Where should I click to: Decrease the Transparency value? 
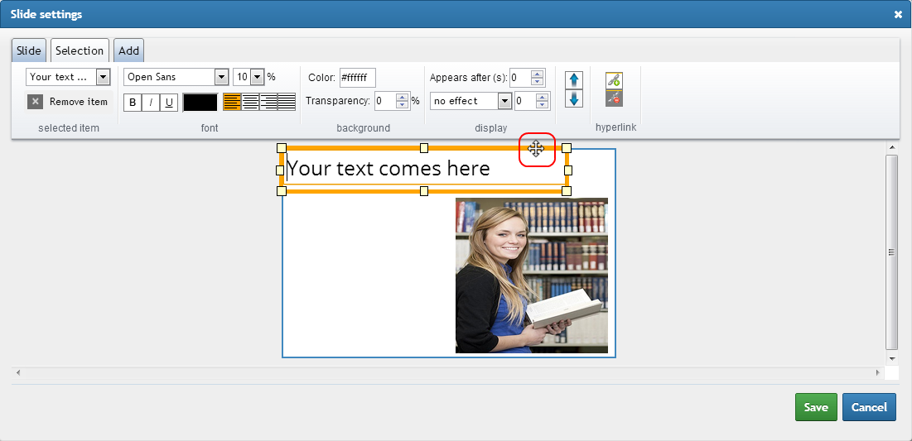pos(403,105)
